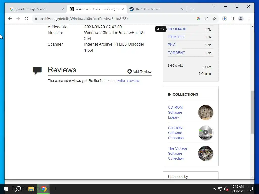
Task: Click the 7 Original text
Action: click(x=205, y=74)
